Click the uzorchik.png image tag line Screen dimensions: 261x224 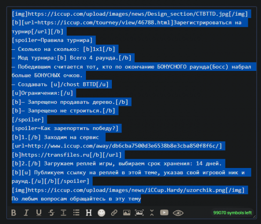128,190
